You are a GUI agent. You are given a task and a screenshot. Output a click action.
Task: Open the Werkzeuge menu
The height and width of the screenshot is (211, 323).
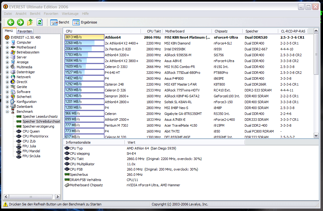tap(70, 14)
